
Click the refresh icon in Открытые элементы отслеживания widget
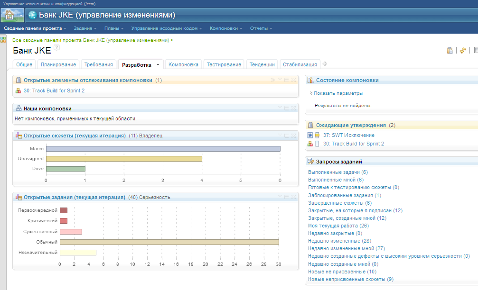coord(273,80)
